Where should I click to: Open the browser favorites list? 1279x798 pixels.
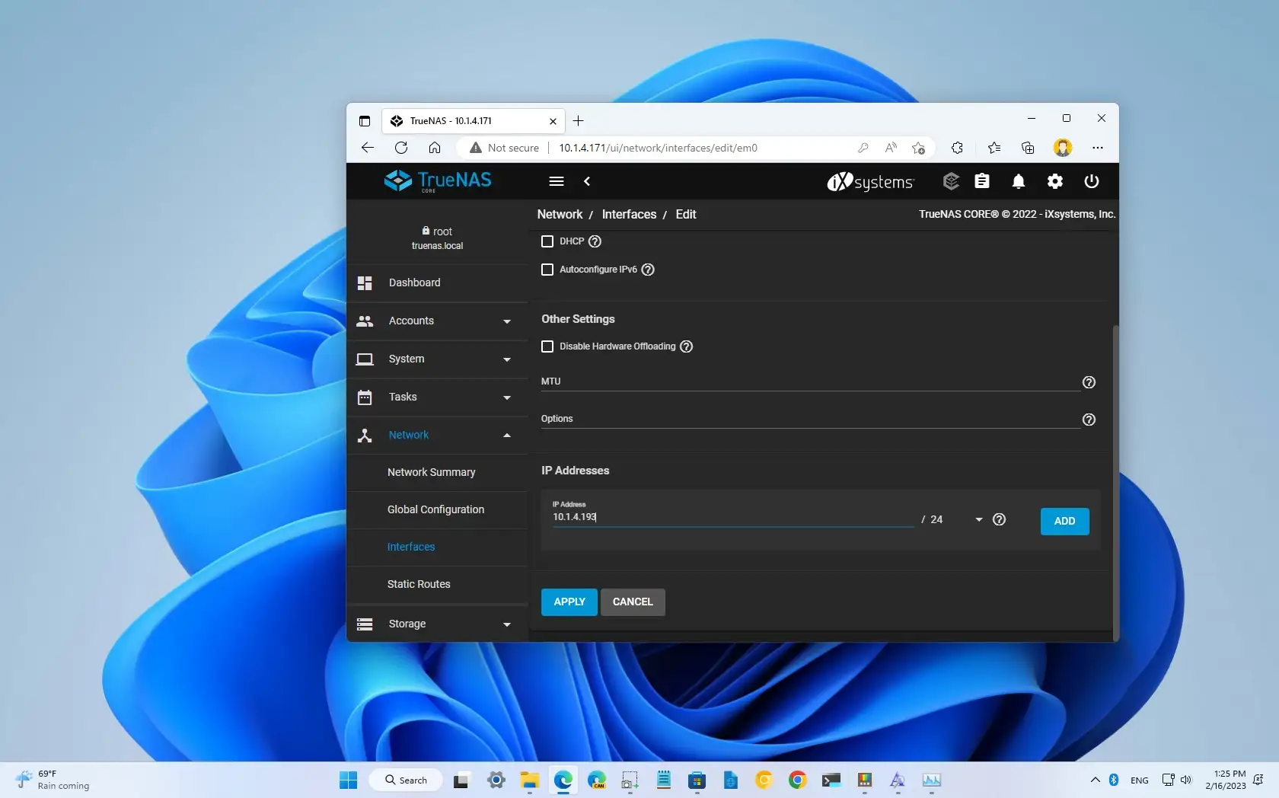994,148
